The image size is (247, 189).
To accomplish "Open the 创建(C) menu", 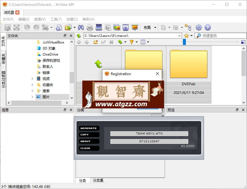I will 72,19.
